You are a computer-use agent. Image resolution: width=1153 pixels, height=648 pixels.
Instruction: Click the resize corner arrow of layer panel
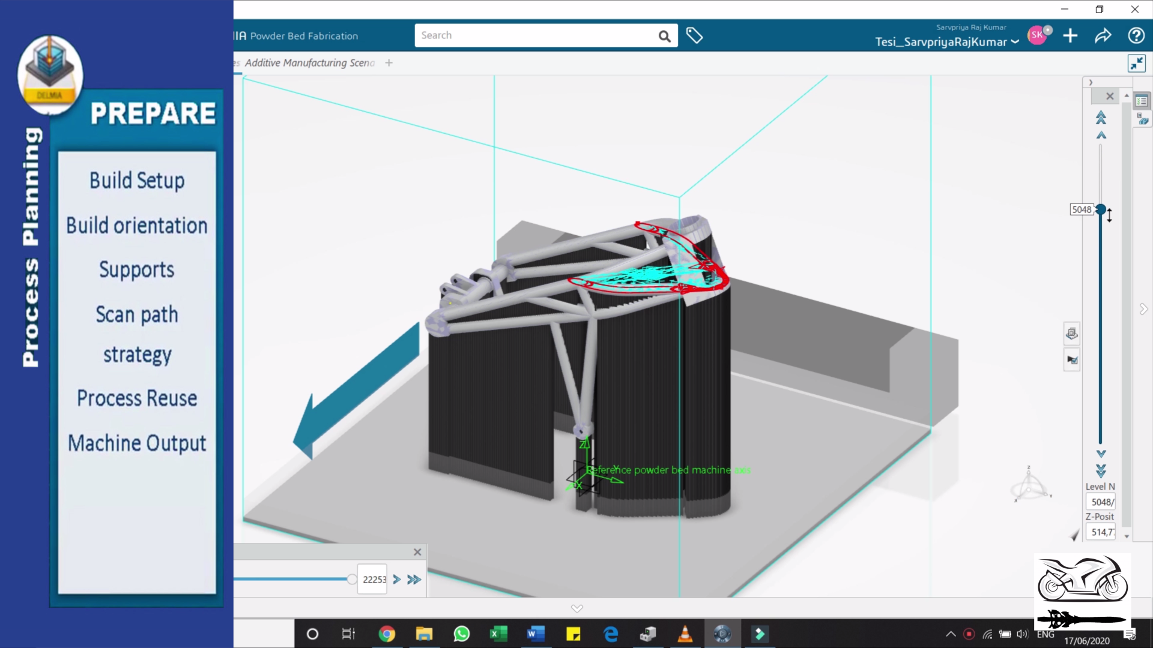(1075, 535)
